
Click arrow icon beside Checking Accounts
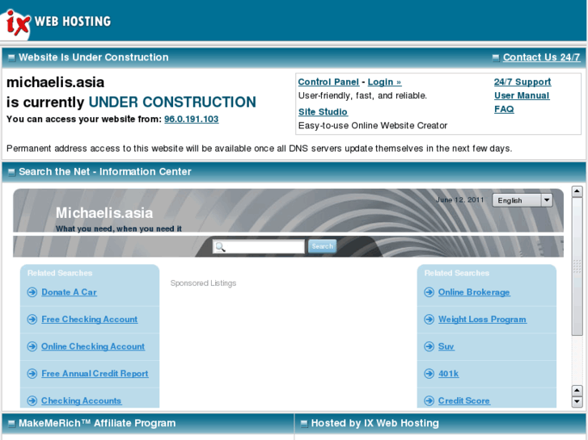pyautogui.click(x=32, y=400)
